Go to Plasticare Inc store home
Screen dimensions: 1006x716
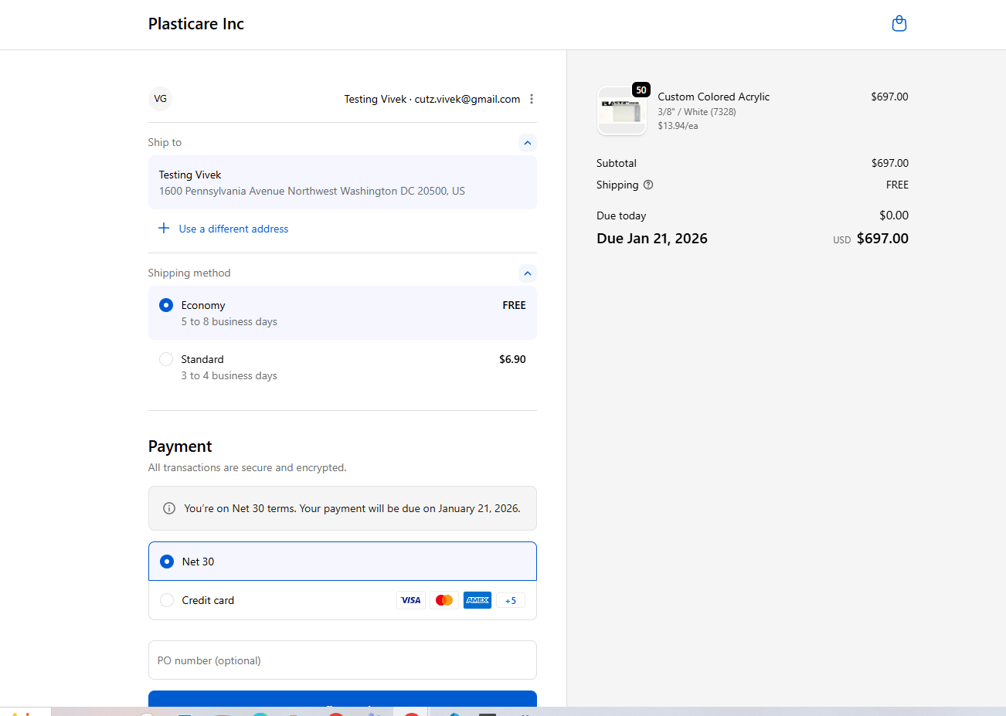pos(196,24)
